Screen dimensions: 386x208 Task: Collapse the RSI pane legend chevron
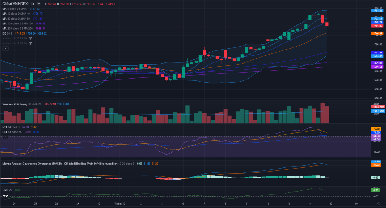[x=5, y=137]
